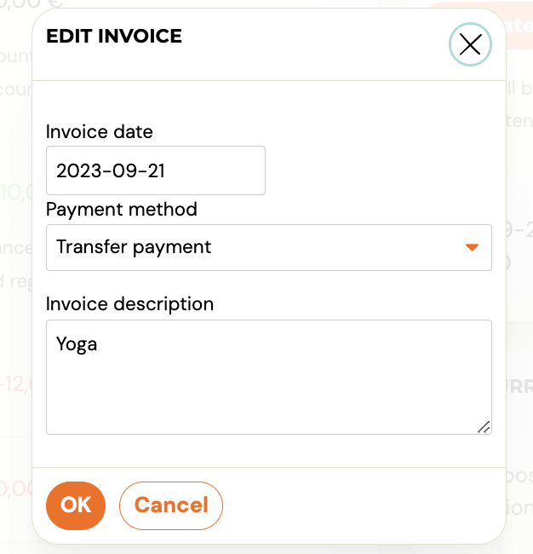Click the Invoice date label
533x554 pixels.
pyautogui.click(x=99, y=132)
